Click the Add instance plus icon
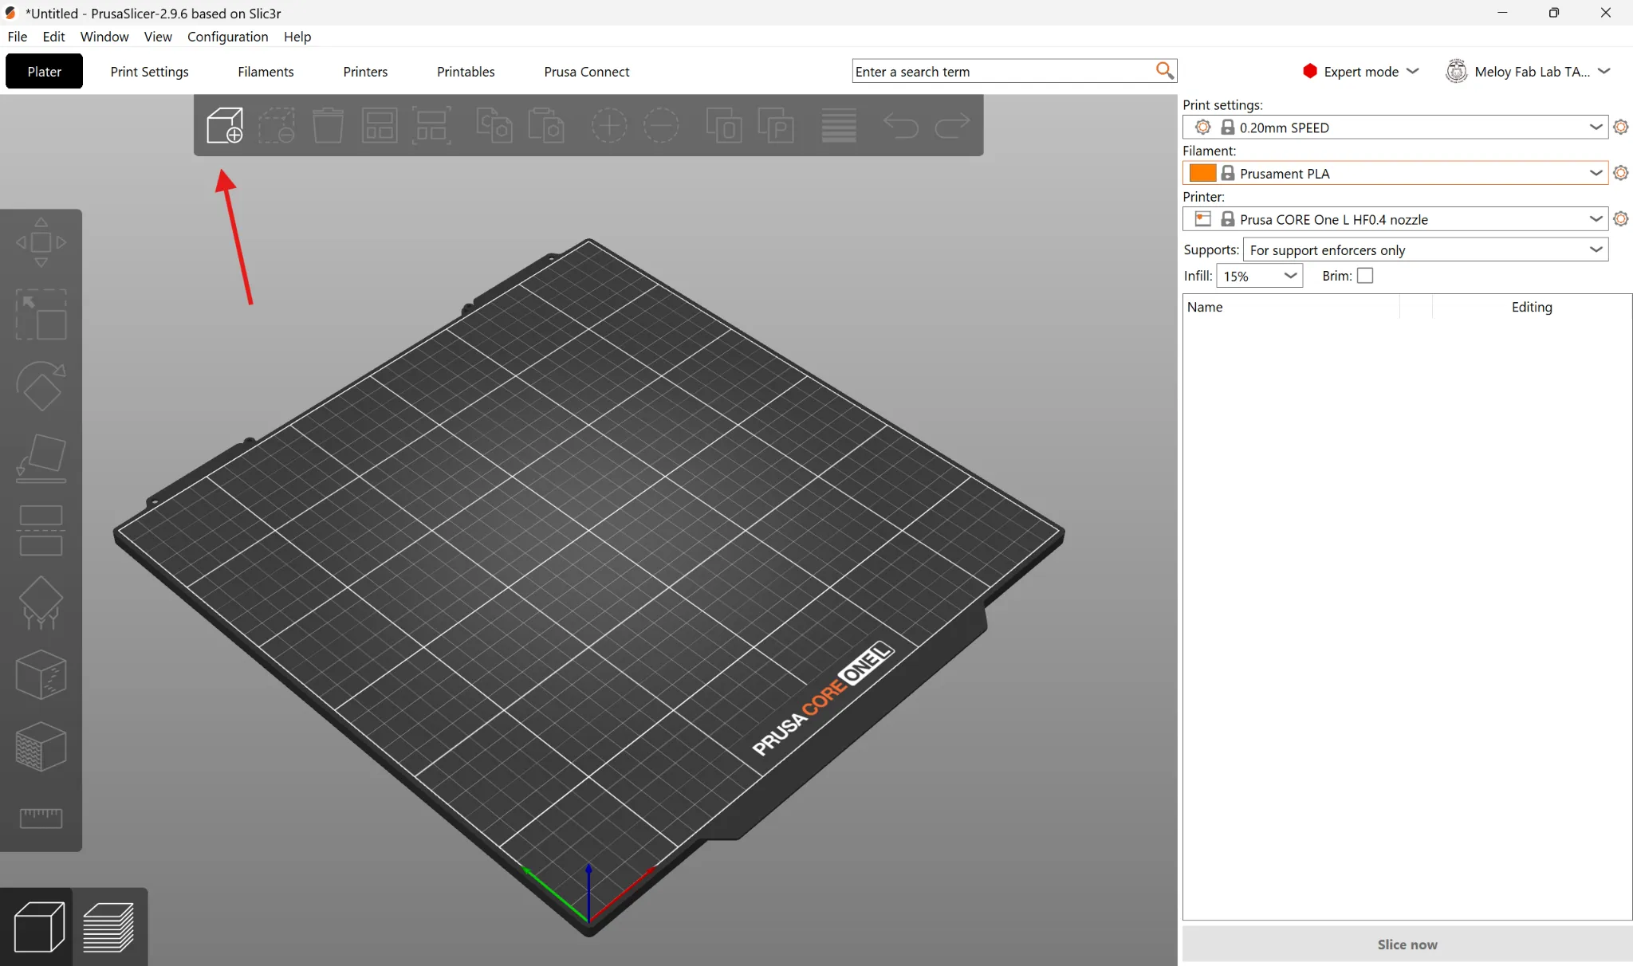The height and width of the screenshot is (966, 1633). [609, 126]
